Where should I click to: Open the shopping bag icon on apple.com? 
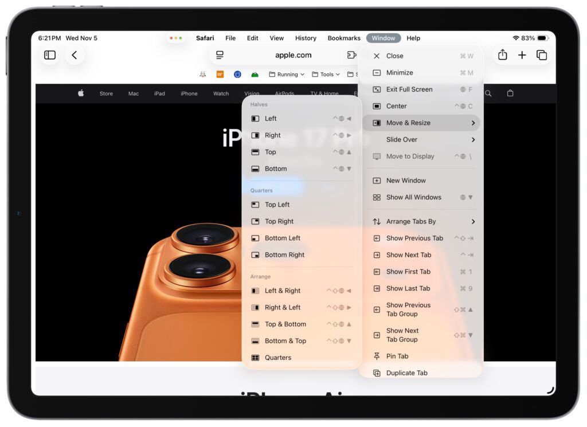pos(510,92)
